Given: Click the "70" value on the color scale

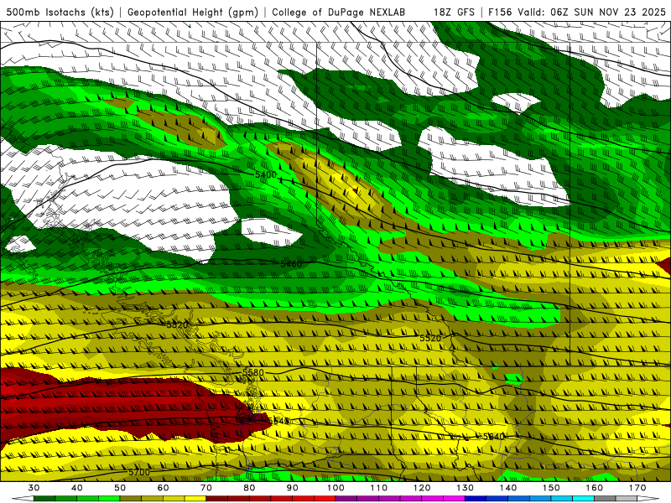Looking at the screenshot, I should 206,488.
